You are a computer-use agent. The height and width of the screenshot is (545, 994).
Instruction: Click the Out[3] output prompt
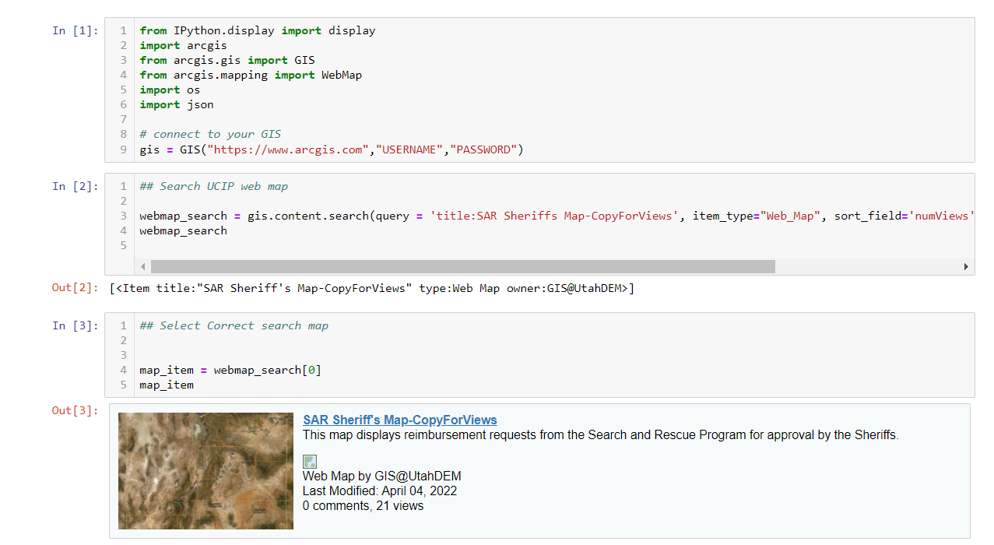[76, 411]
